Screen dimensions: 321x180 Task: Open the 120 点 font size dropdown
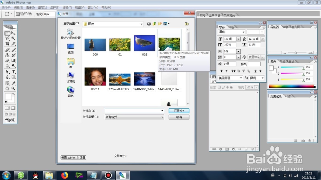click(x=238, y=39)
